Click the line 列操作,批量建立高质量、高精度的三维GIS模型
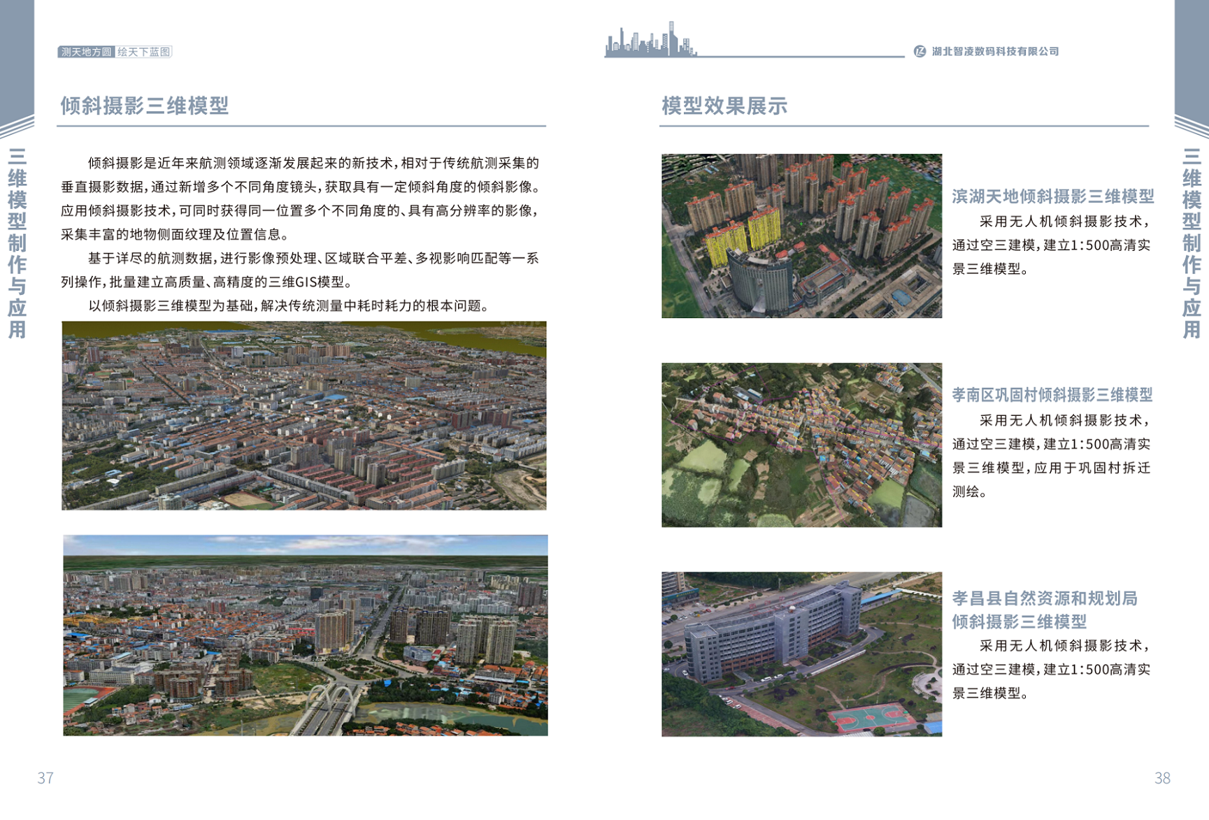The height and width of the screenshot is (820, 1209). 206,282
